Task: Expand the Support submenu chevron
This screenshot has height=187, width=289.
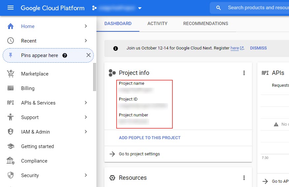Action: click(x=86, y=117)
